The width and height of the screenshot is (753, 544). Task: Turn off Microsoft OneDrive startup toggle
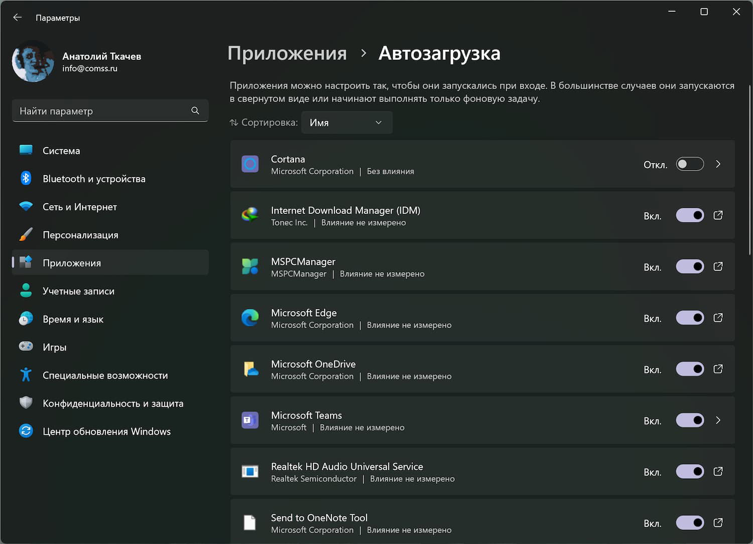coord(690,369)
